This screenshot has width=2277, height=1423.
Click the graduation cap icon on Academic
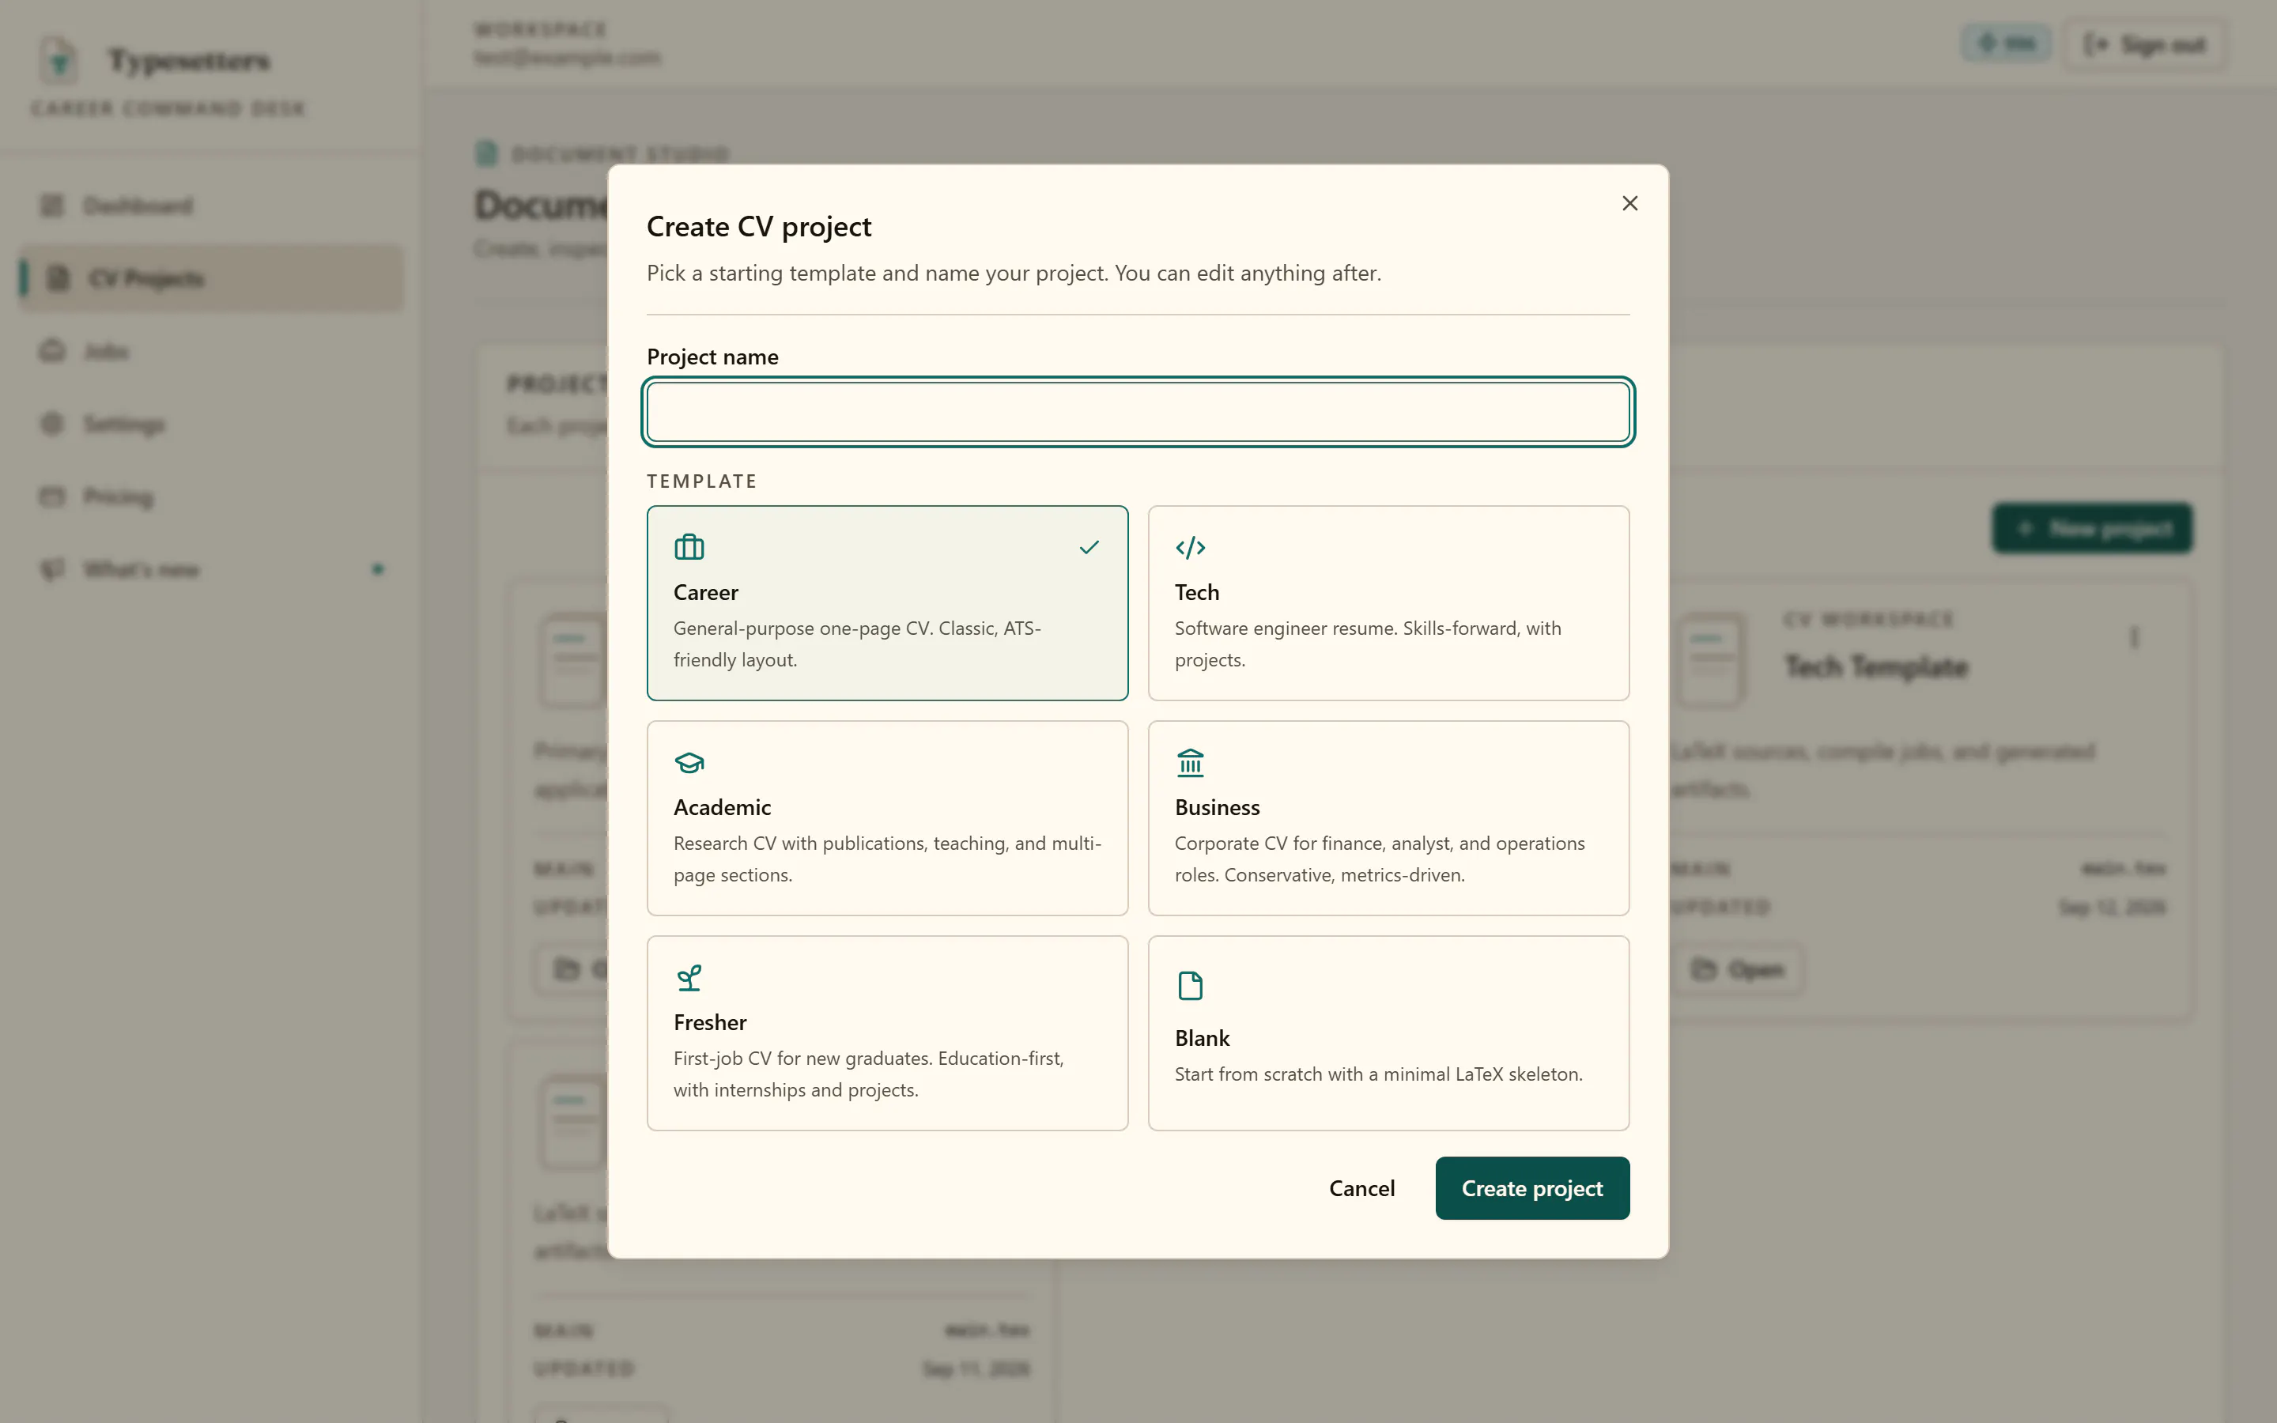coord(689,762)
